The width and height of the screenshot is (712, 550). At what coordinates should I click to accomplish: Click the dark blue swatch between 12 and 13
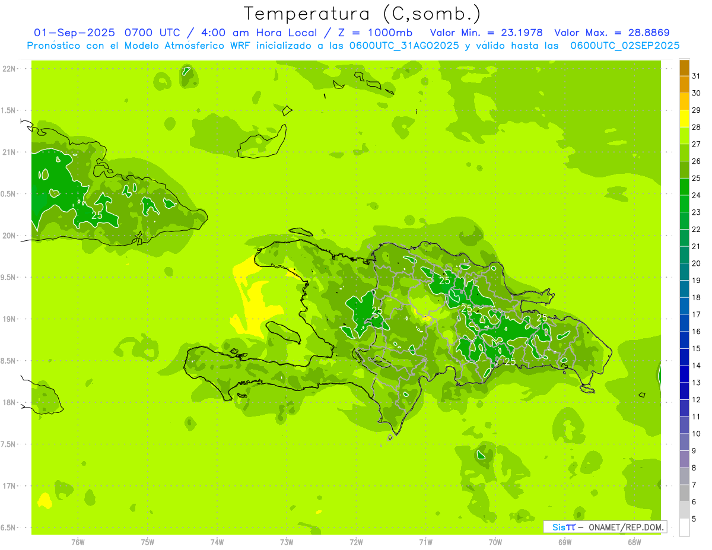tap(684, 391)
